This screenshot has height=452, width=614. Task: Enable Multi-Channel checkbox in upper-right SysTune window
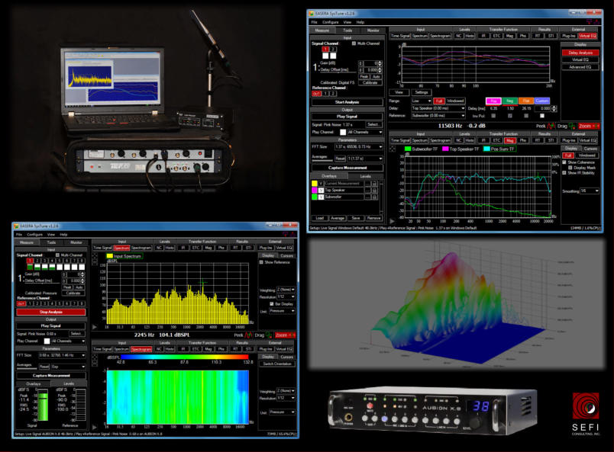point(354,43)
